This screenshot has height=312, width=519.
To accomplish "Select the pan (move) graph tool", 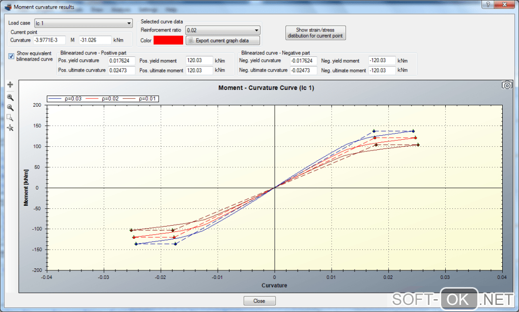I will coord(10,85).
